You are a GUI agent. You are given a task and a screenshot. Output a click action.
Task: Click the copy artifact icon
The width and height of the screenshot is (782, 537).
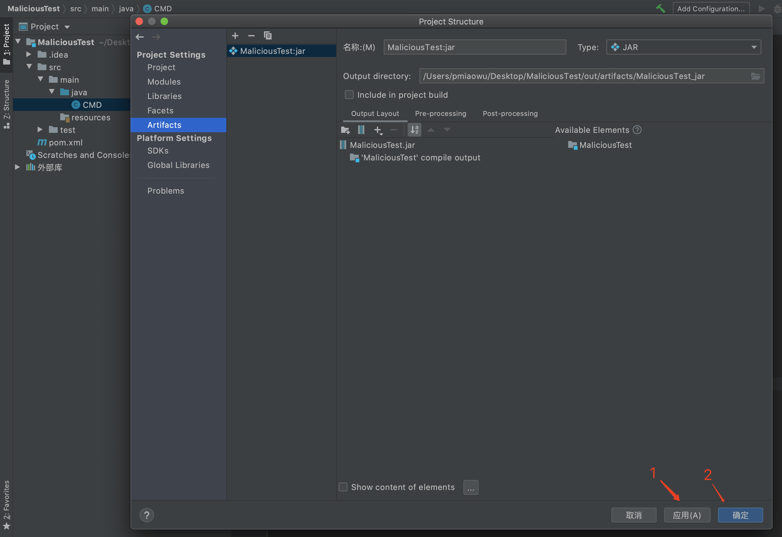point(268,36)
